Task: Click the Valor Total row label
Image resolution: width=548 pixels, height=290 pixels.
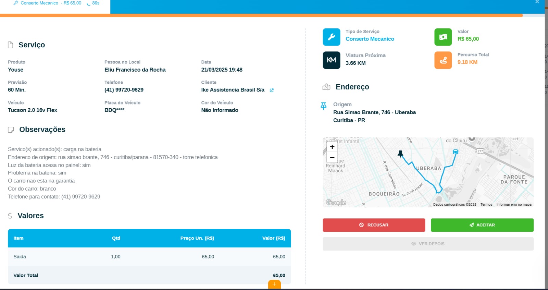Action: (26, 275)
